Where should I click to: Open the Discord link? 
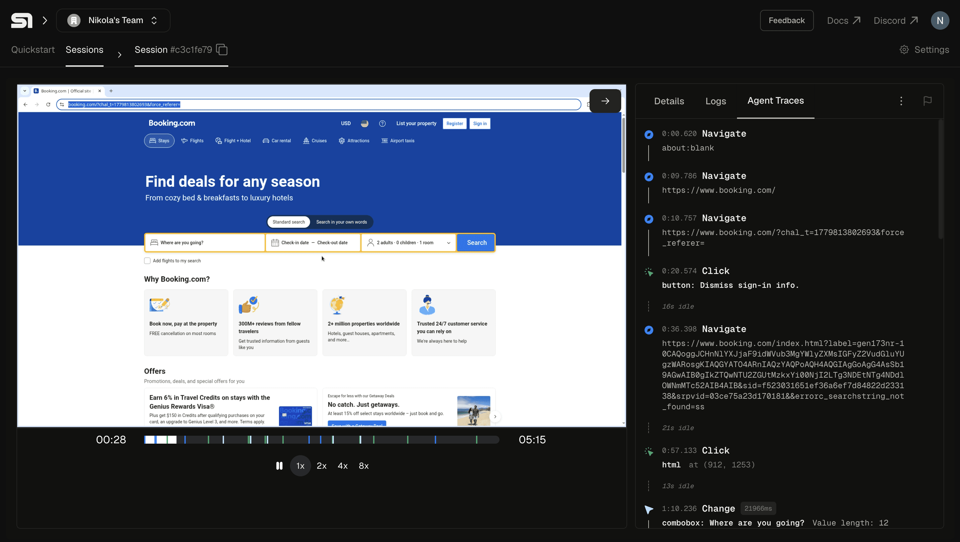[896, 20]
